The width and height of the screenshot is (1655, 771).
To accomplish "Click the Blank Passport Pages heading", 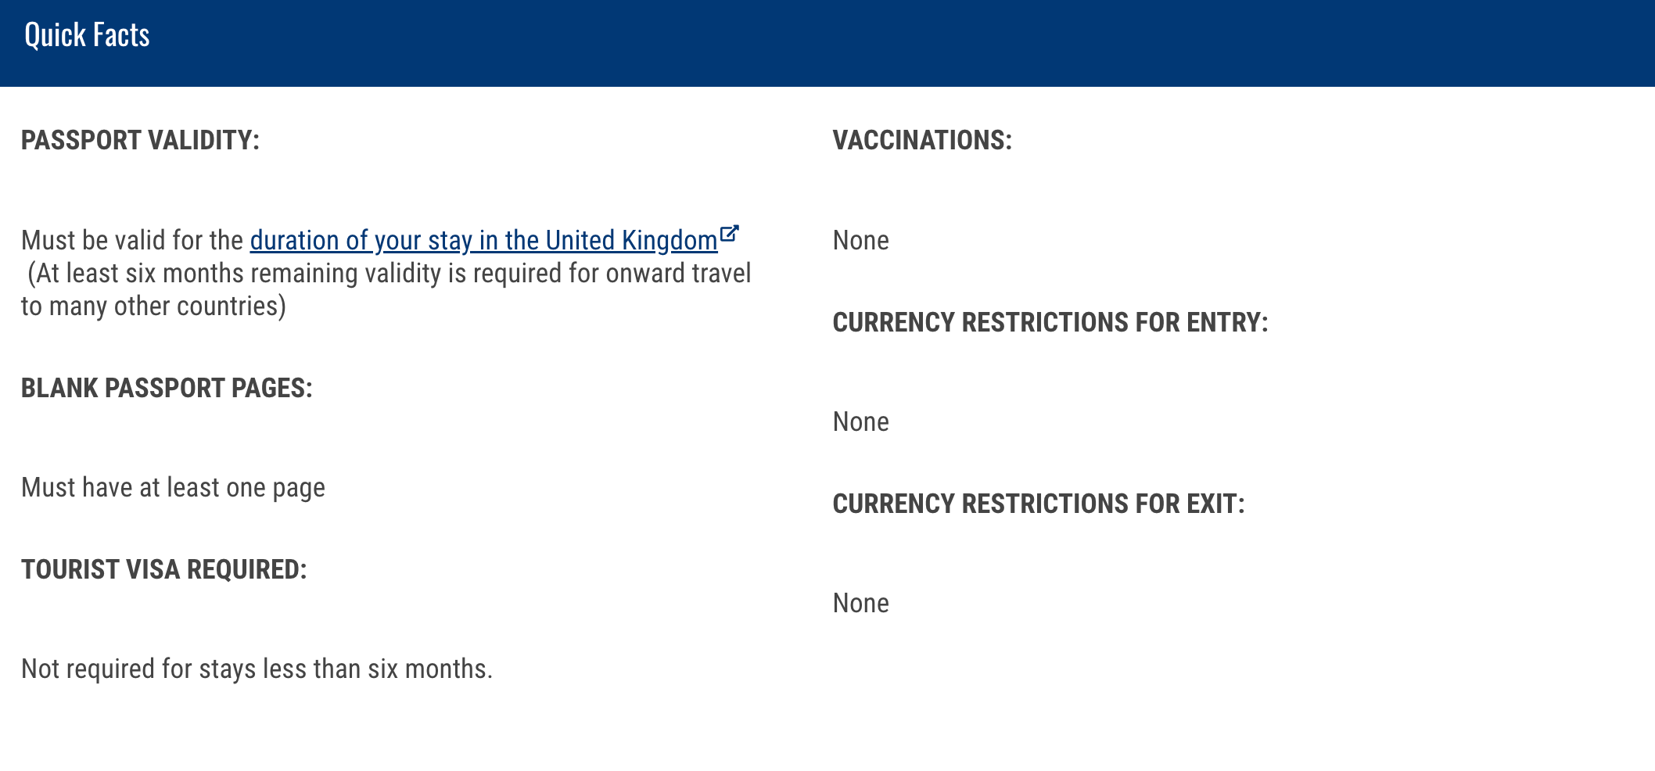I will (x=167, y=388).
